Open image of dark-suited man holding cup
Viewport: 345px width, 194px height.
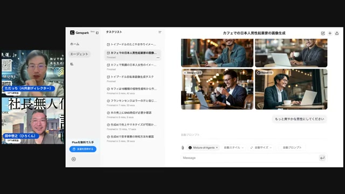point(291,53)
